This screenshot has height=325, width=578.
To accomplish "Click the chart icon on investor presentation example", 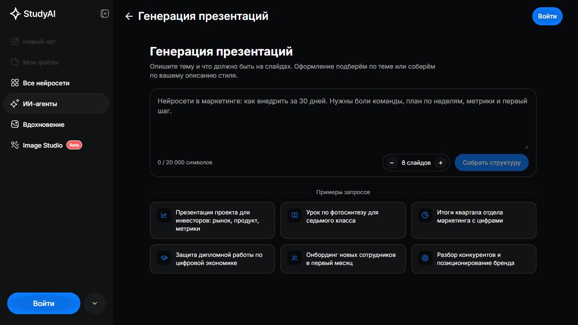I will pos(164,215).
